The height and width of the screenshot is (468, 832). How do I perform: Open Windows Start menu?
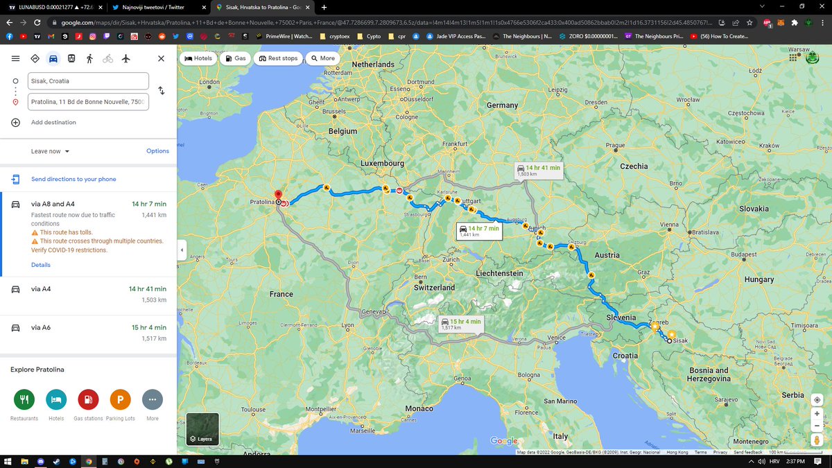coord(8,461)
